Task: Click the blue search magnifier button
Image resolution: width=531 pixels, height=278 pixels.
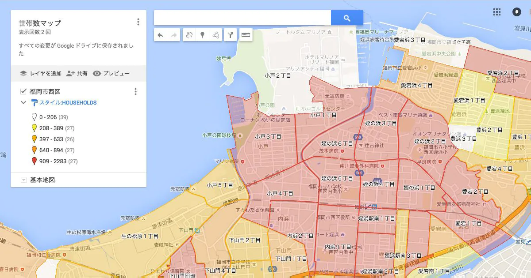Action: [x=347, y=18]
